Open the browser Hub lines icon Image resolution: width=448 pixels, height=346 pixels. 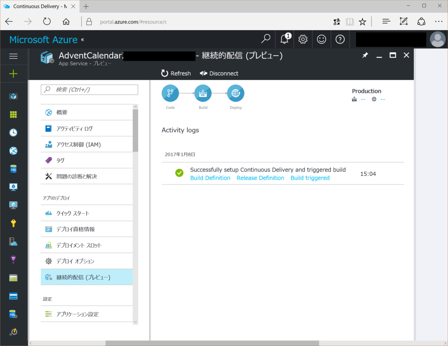pos(386,21)
